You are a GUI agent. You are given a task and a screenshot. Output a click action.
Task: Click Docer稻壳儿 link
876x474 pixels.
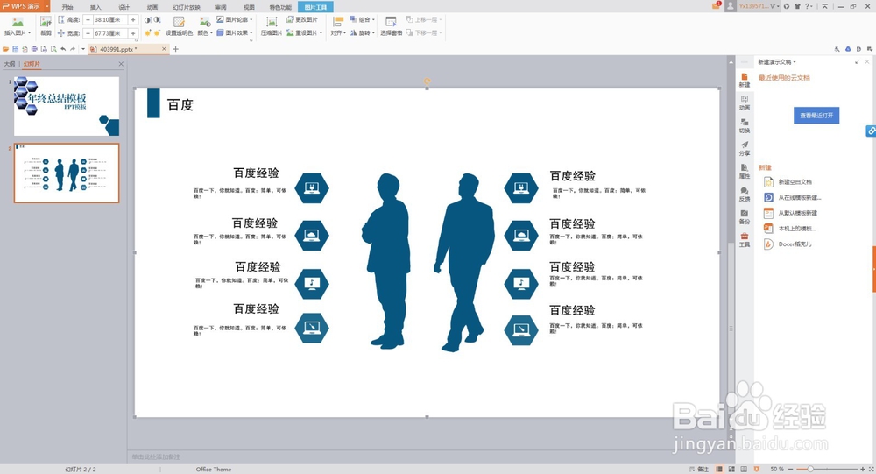[795, 244]
